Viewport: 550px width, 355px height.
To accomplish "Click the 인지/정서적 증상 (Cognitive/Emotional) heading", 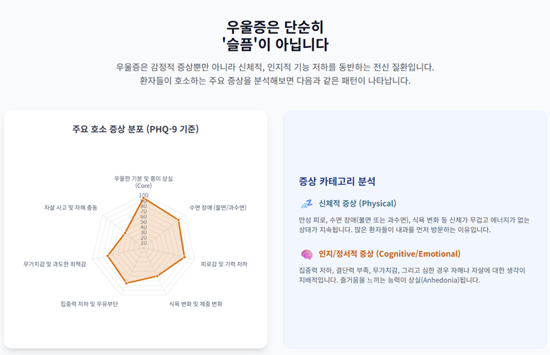I will coord(389,254).
